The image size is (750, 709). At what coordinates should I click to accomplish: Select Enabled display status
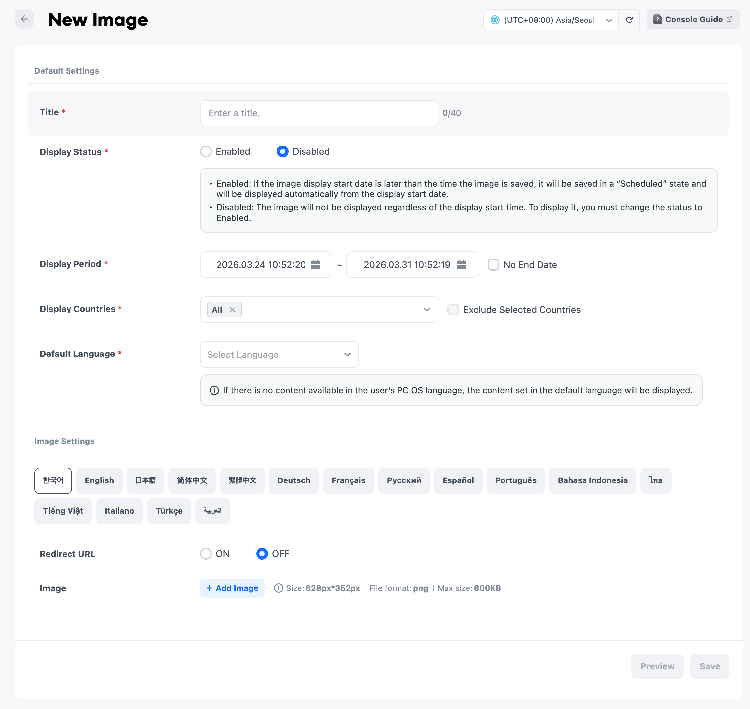point(206,151)
